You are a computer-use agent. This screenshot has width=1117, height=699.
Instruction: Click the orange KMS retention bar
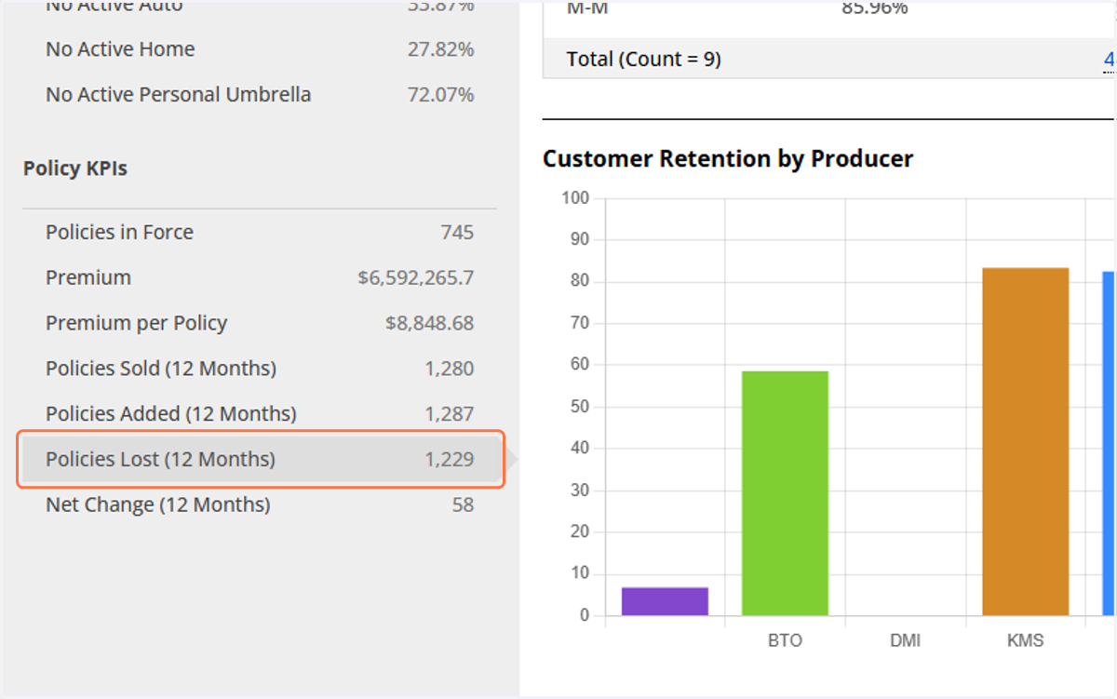(1026, 442)
